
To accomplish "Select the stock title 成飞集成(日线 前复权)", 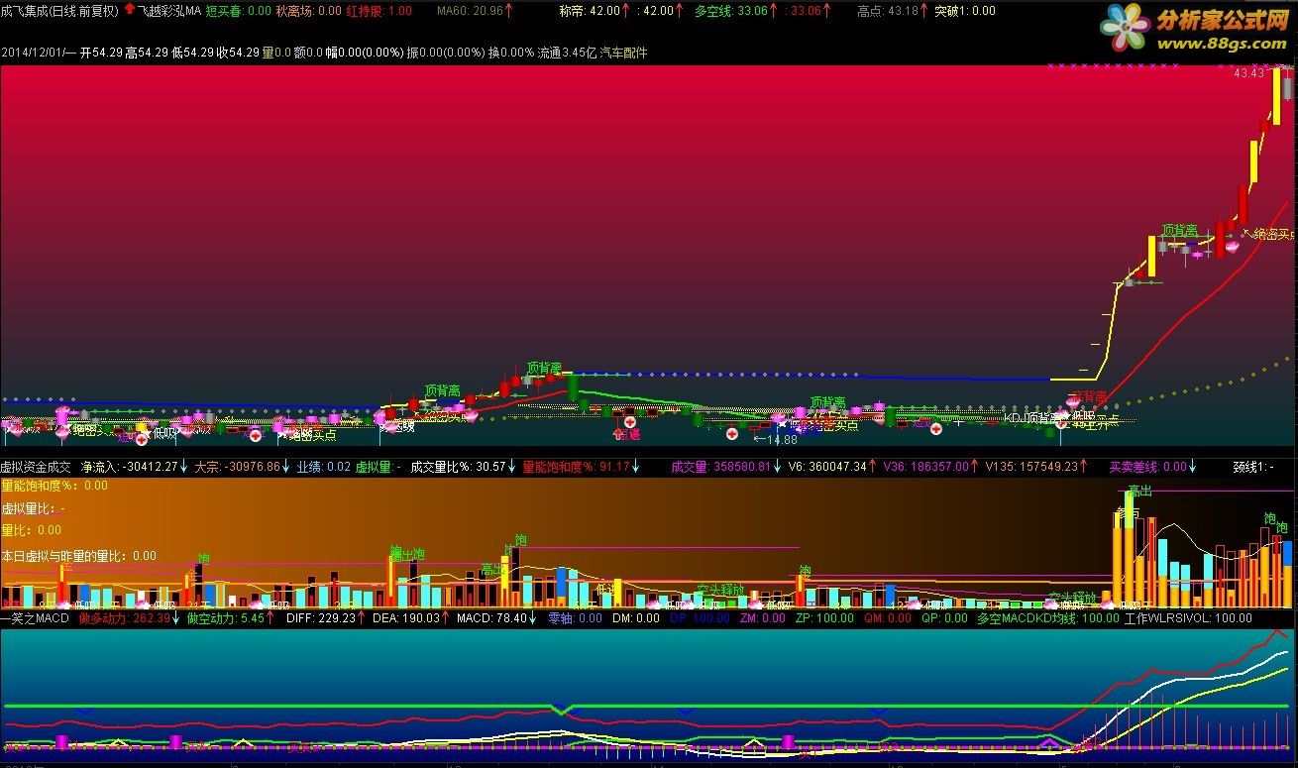I will tap(59, 11).
